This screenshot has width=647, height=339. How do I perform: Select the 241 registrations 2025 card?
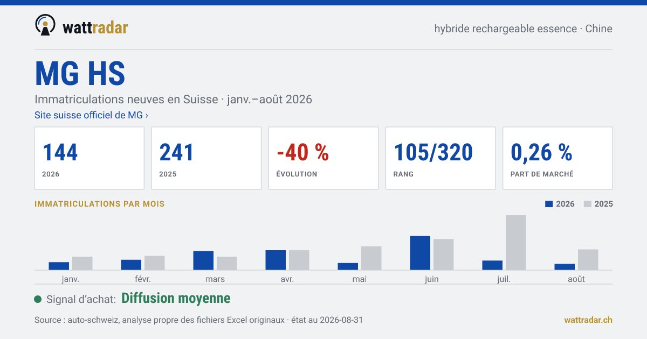pyautogui.click(x=207, y=158)
